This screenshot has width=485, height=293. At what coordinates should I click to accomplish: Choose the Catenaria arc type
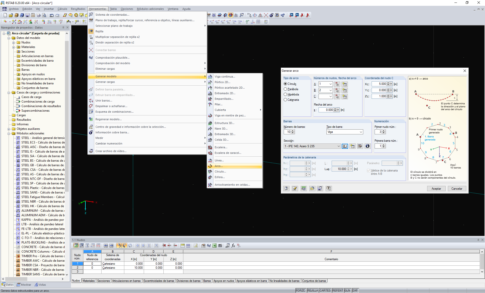(285, 100)
